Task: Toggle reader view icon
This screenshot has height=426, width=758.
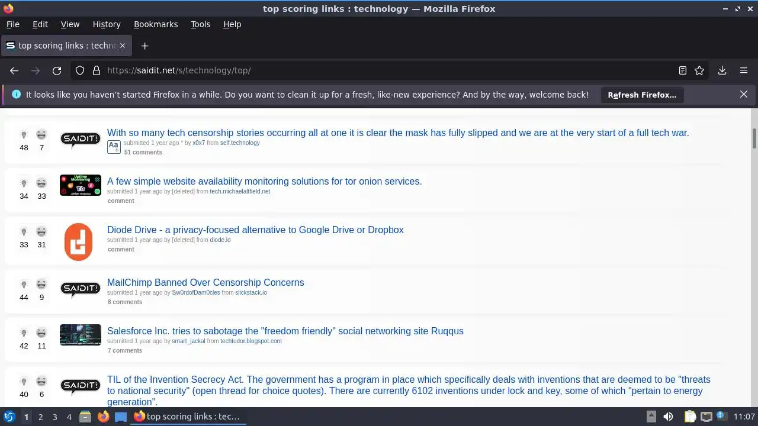Action: [x=683, y=70]
